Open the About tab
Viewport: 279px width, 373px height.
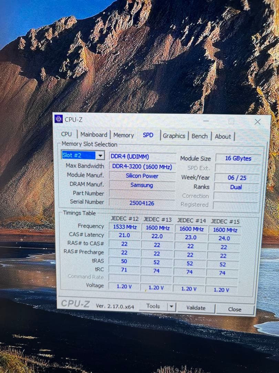click(x=223, y=136)
